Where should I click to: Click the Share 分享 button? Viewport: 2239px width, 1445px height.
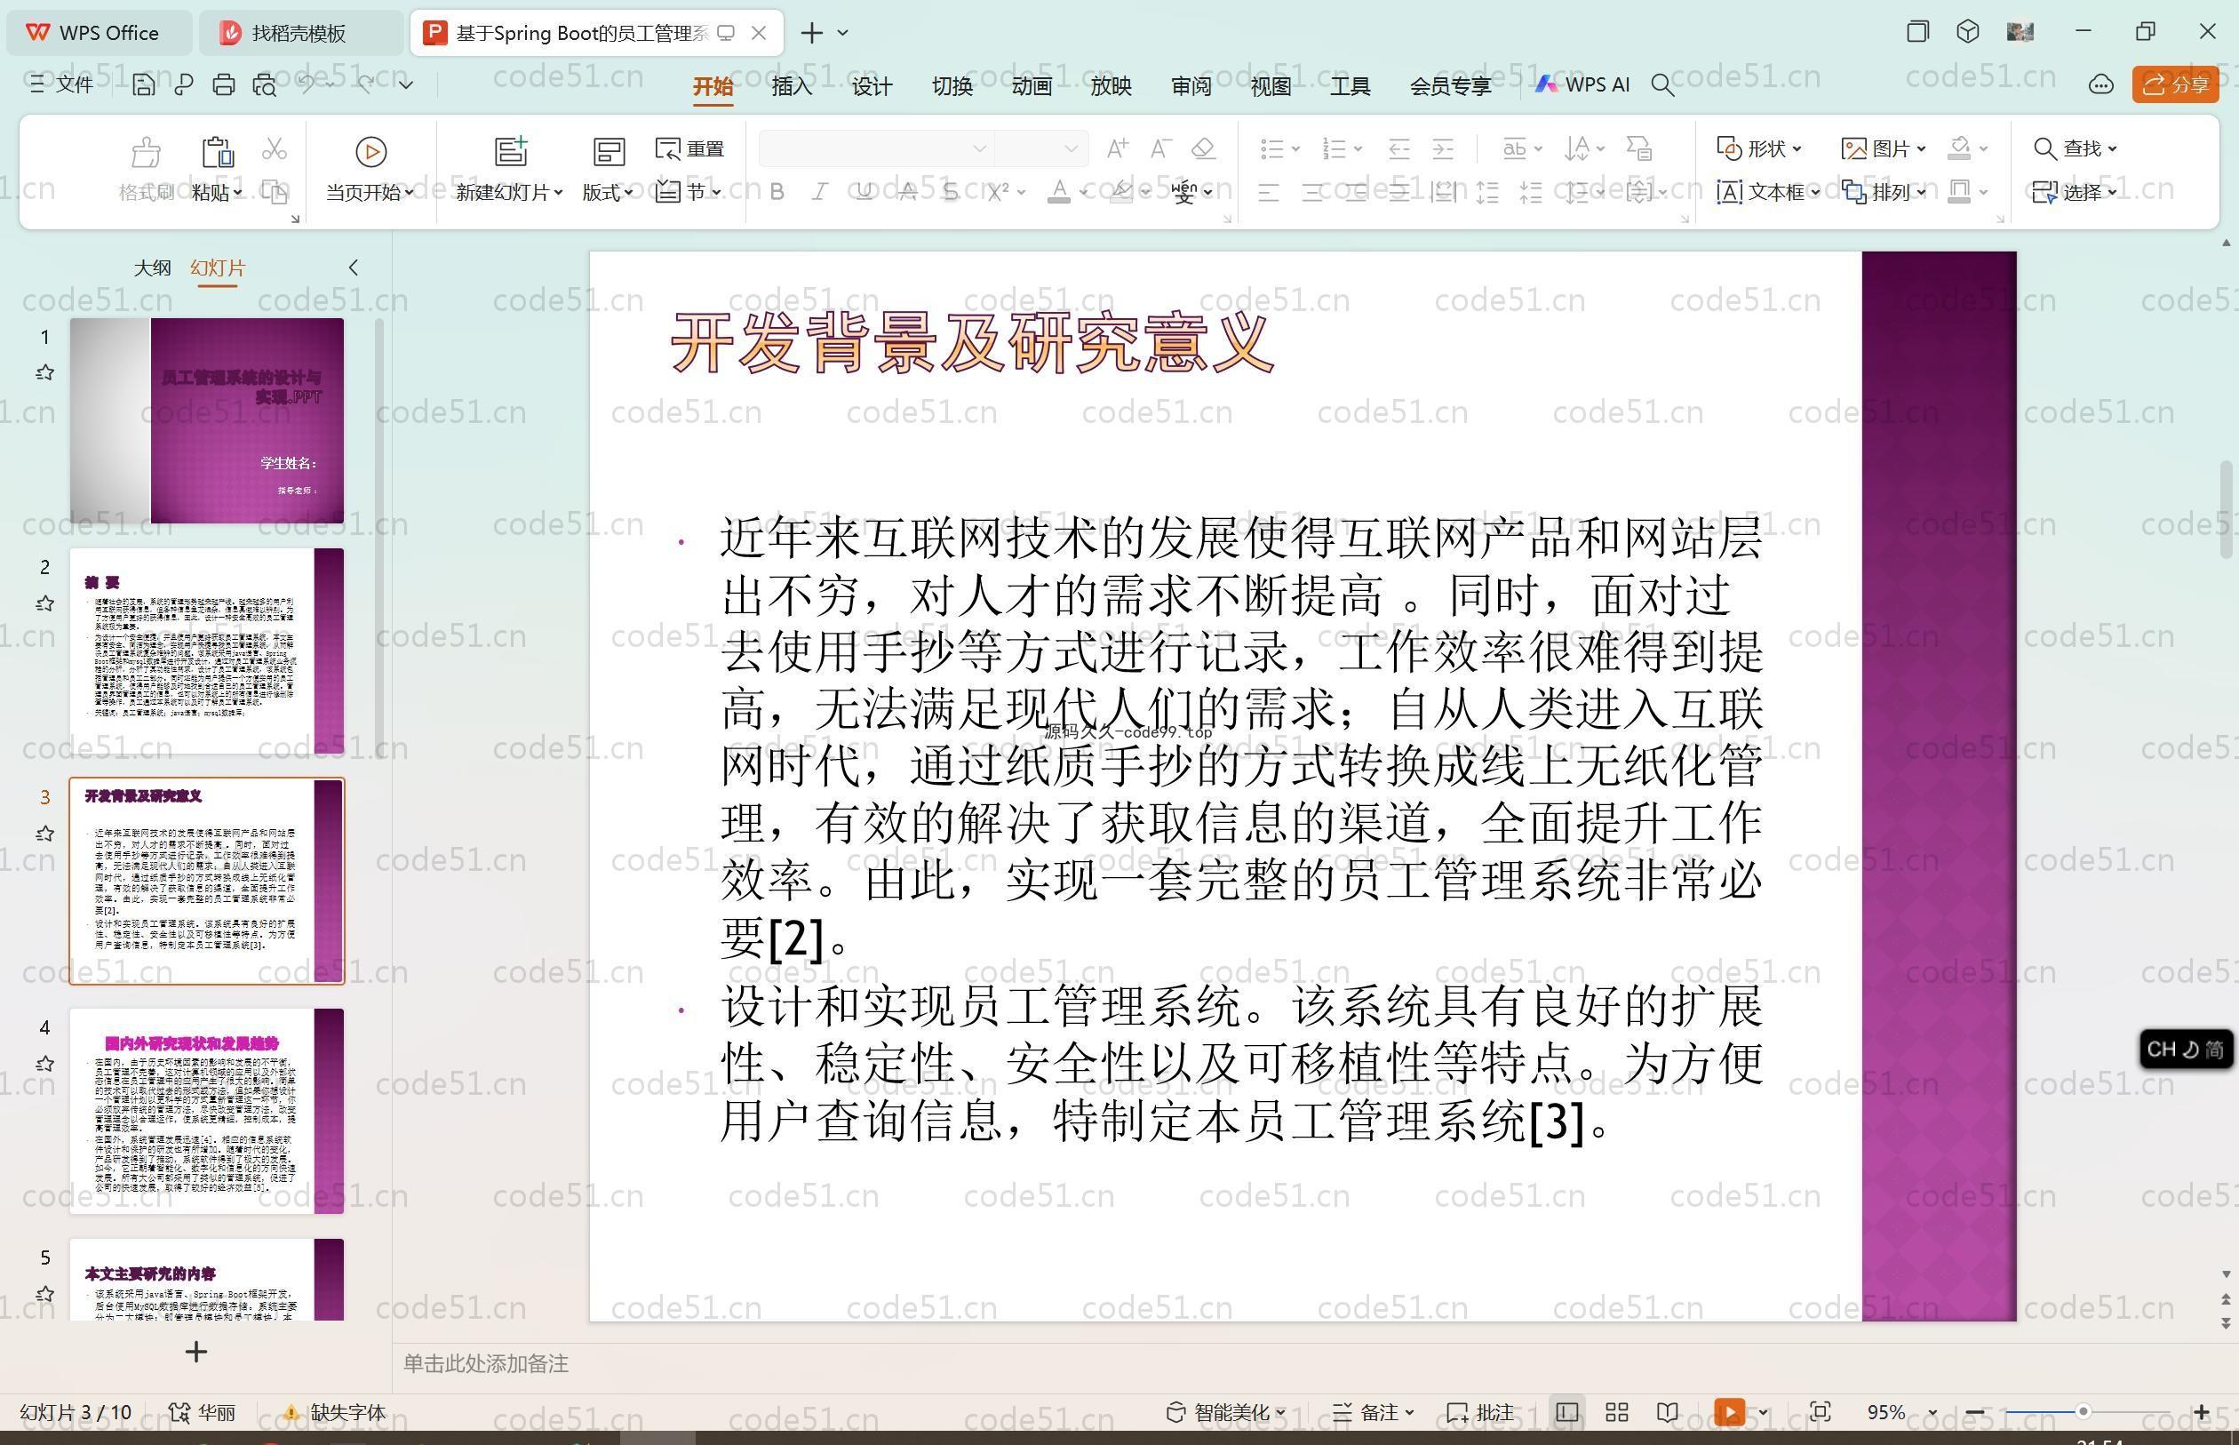[2175, 85]
